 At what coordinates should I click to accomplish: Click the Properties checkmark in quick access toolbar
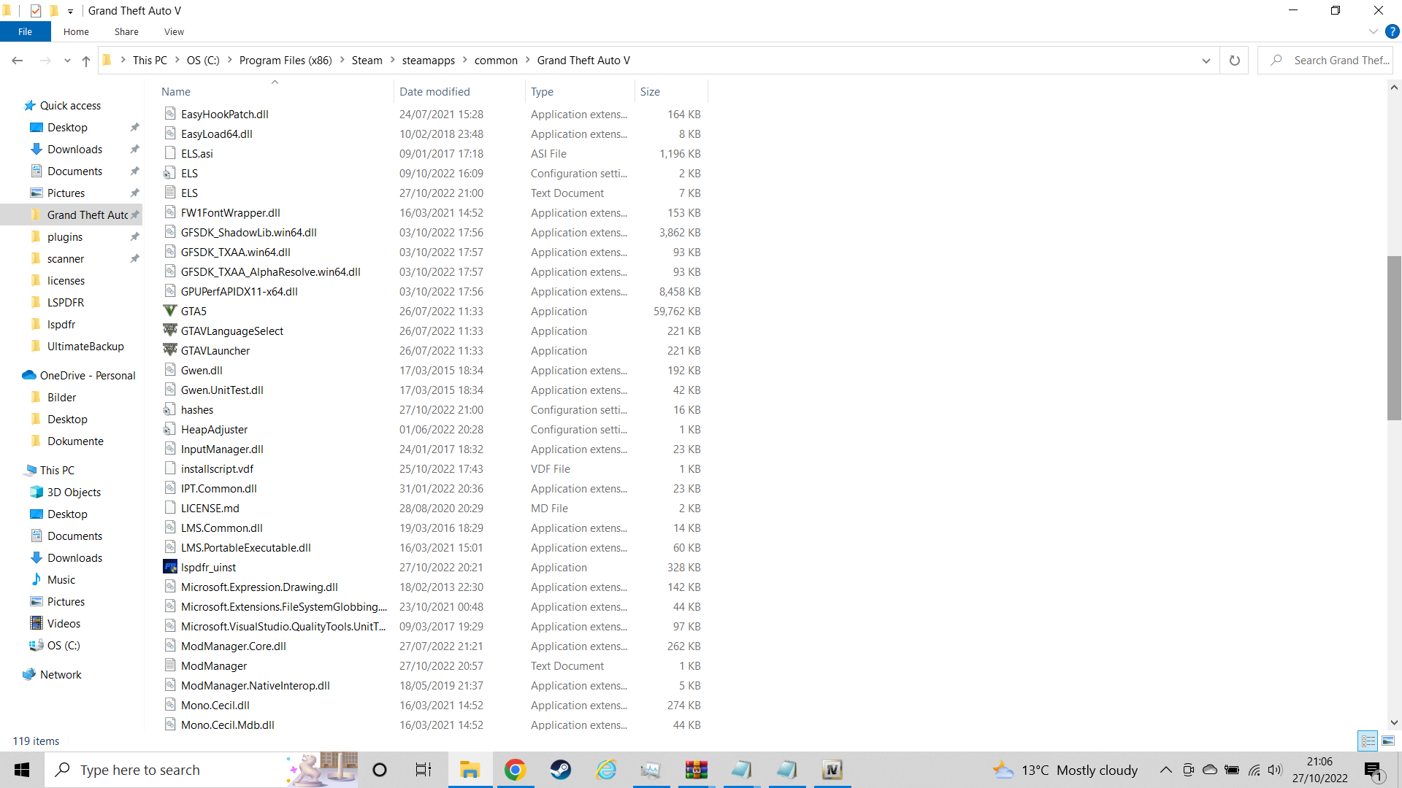(36, 10)
